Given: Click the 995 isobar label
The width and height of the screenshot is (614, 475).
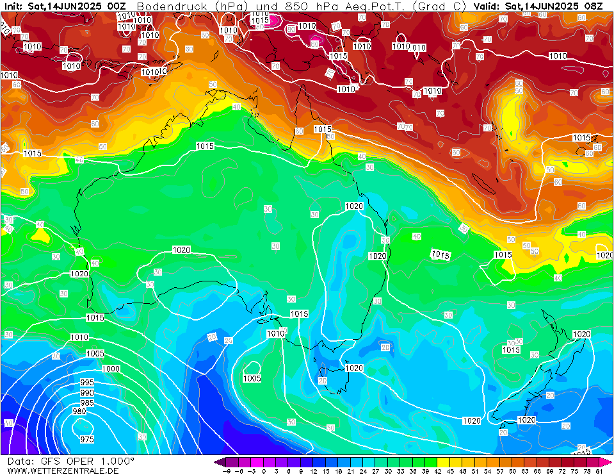Looking at the screenshot, I should [x=87, y=383].
